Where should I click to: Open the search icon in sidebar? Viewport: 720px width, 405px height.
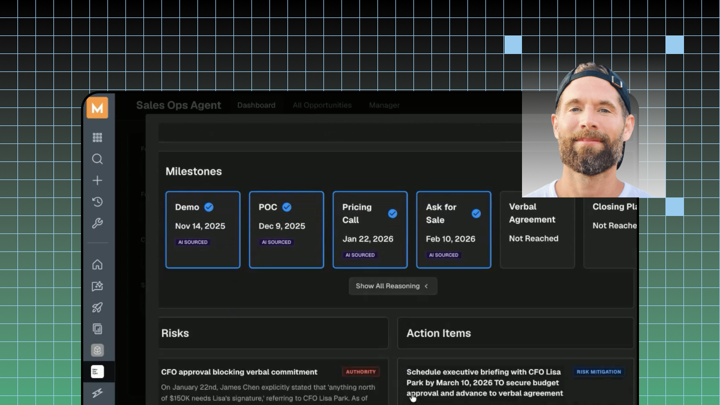[97, 159]
